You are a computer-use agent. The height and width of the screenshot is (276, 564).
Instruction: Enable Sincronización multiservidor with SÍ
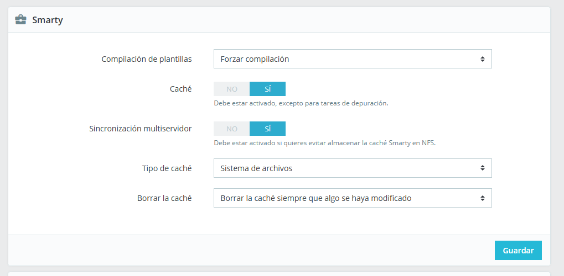click(268, 129)
